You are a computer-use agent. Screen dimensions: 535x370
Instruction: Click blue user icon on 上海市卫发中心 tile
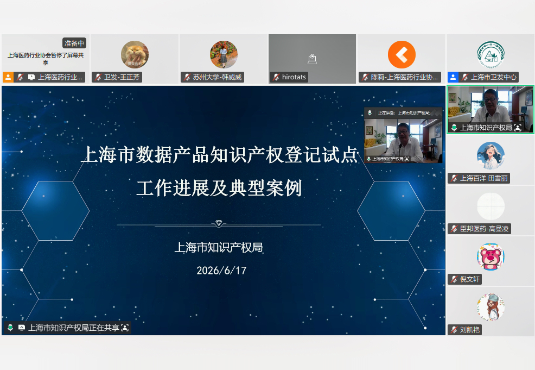453,77
